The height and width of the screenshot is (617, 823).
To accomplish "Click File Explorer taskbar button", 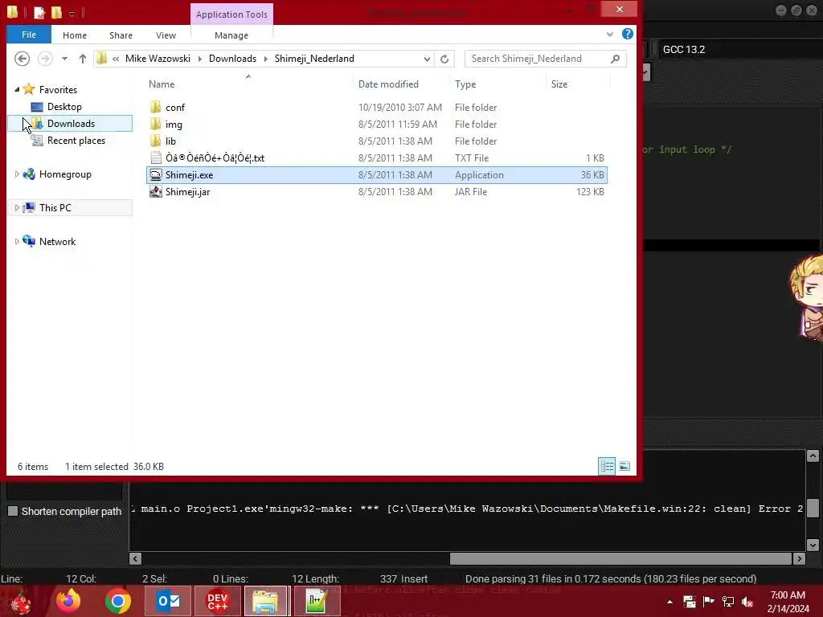I will click(266, 601).
